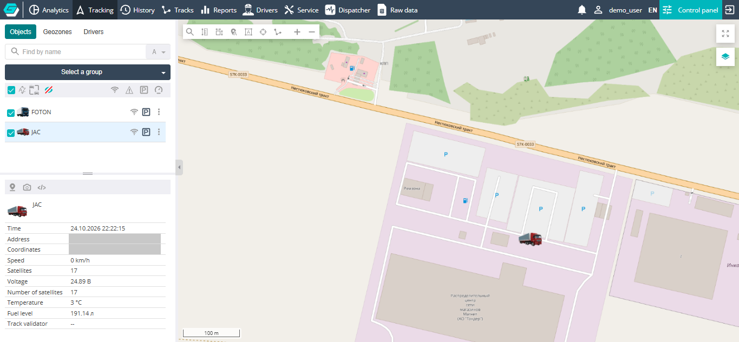Open FOTON more options menu
The width and height of the screenshot is (739, 342).
pos(159,112)
